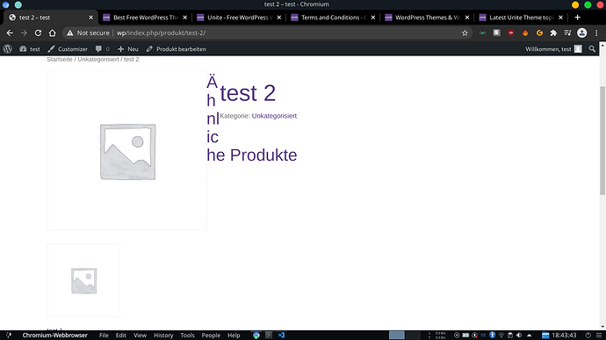Click the clock showing 18:43:43
Viewport: 606px width, 340px height.
564,336
